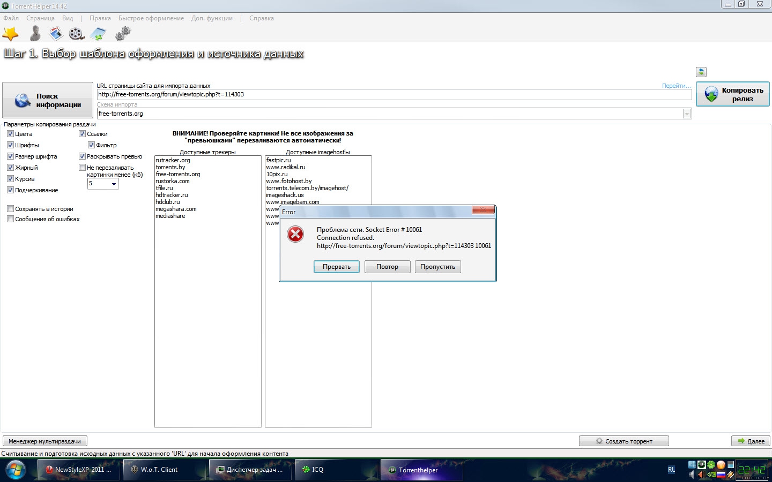
Task: Click the Прервать button in Error dialog
Action: [x=337, y=267]
